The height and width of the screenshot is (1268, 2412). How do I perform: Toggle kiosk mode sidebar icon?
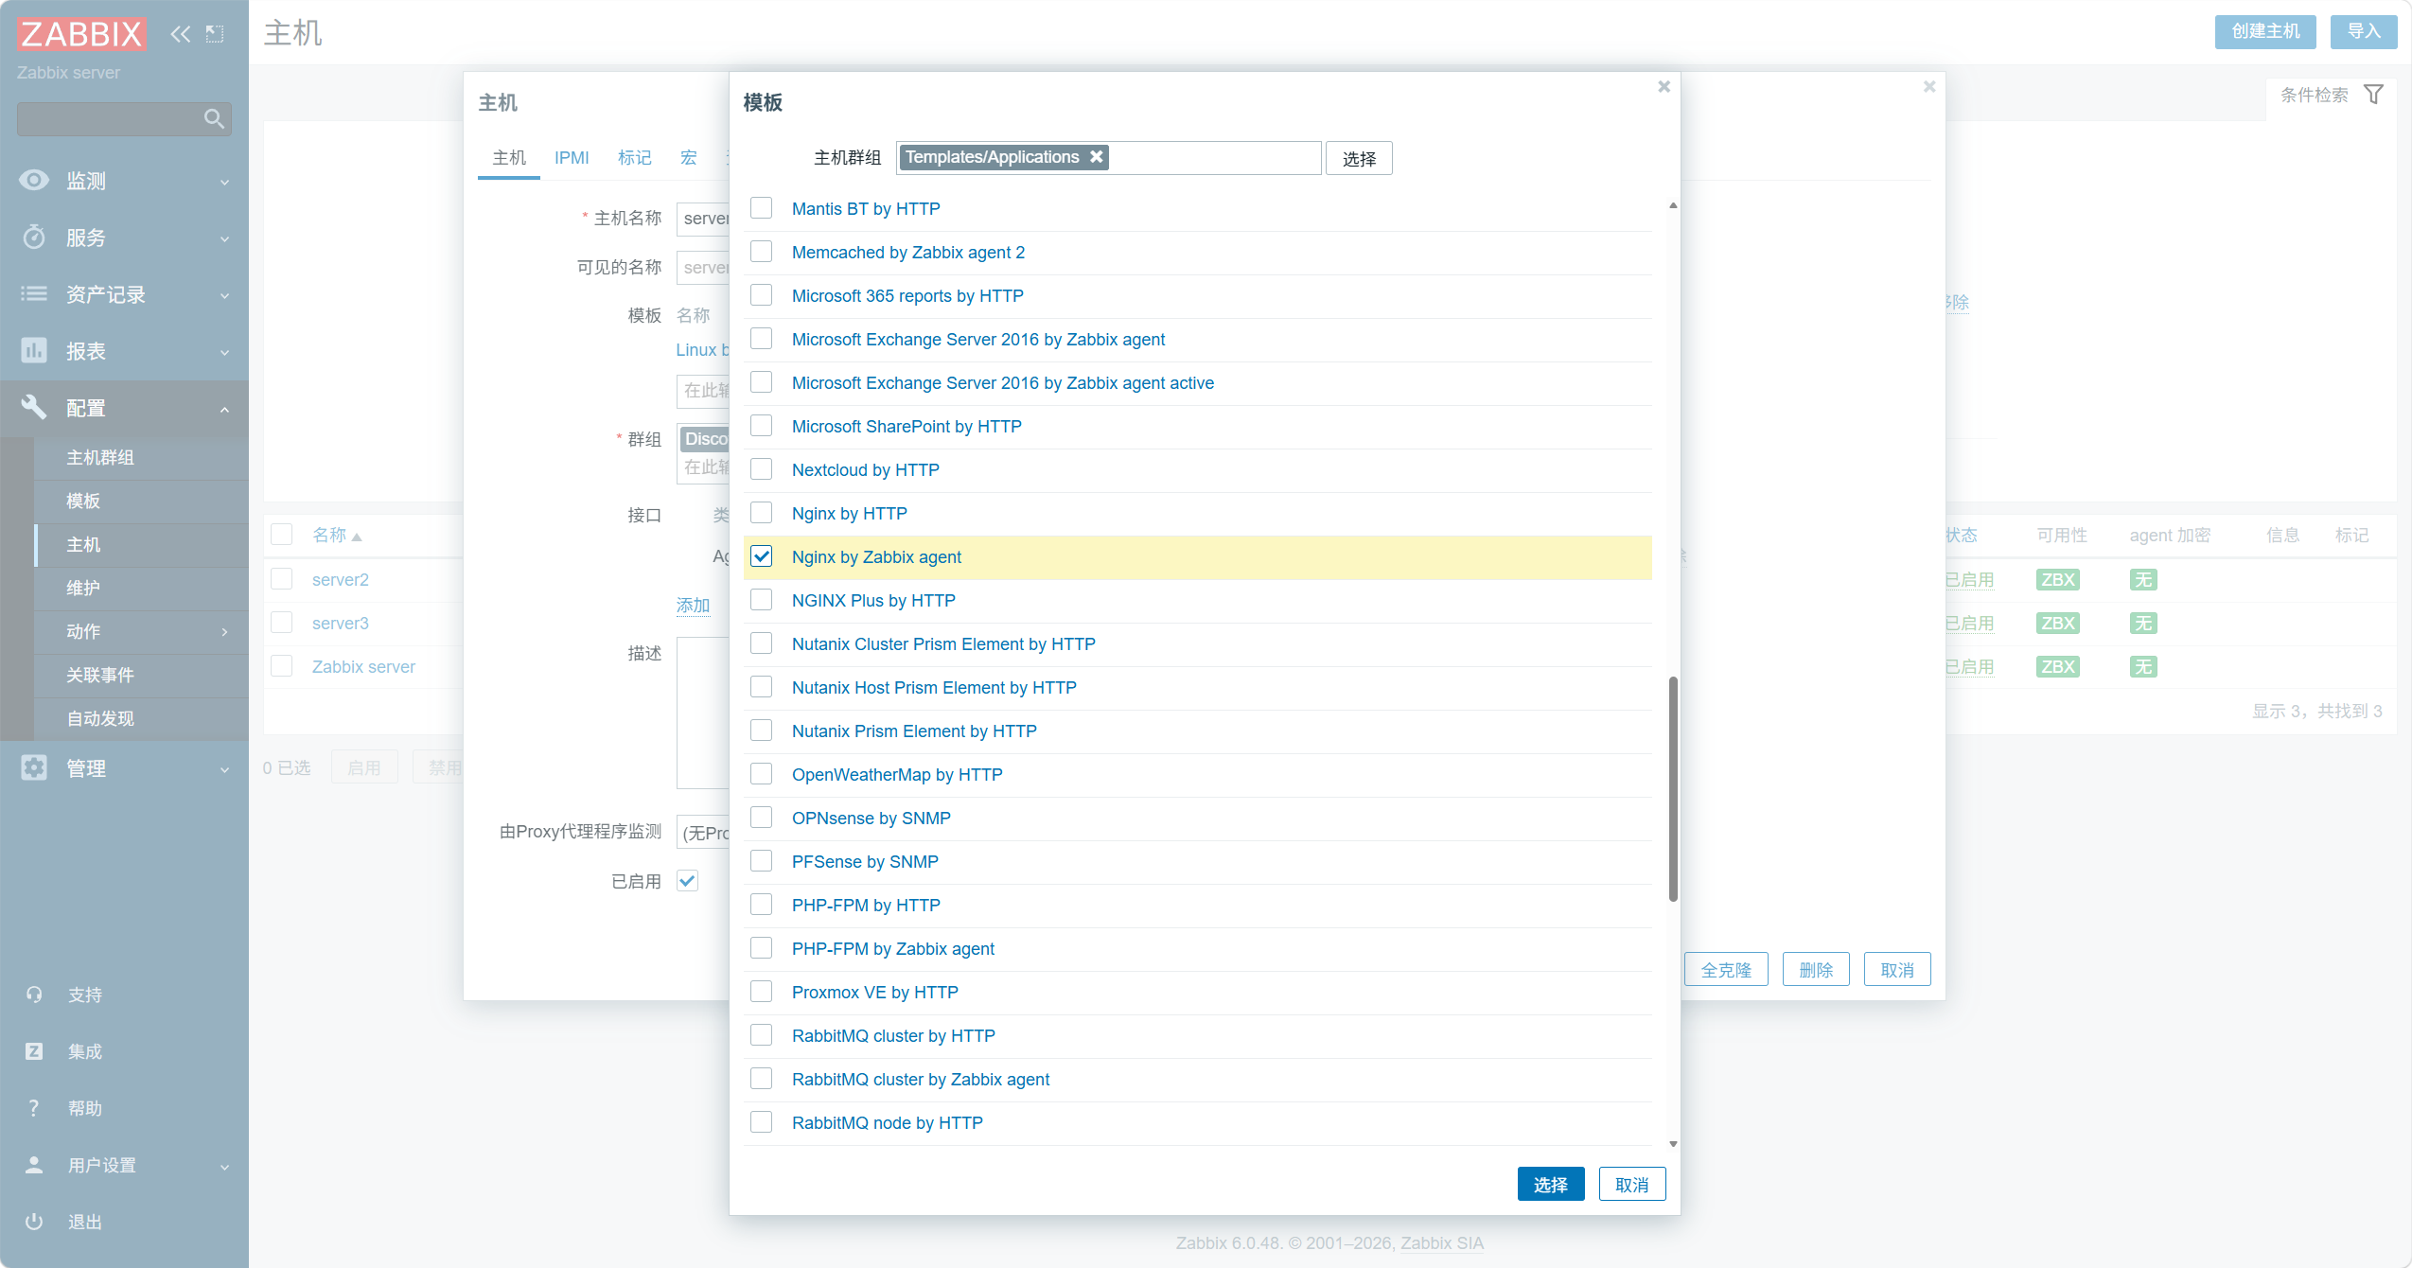pos(215,34)
